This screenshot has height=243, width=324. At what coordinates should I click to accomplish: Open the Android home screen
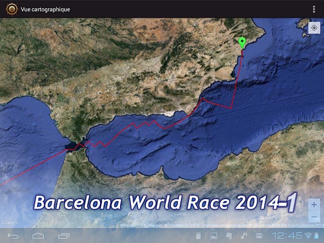point(38,236)
